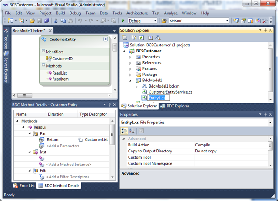Collapse the Identifiers section
278x201 pixels.
point(43,51)
